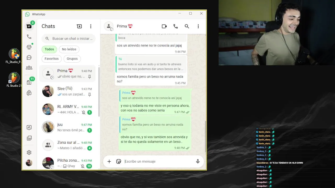Open the Calls section in sidebar
335x188 pixels.
pyautogui.click(x=29, y=37)
